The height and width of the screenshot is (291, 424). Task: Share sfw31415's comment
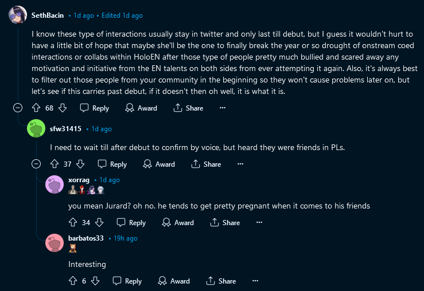click(x=205, y=164)
